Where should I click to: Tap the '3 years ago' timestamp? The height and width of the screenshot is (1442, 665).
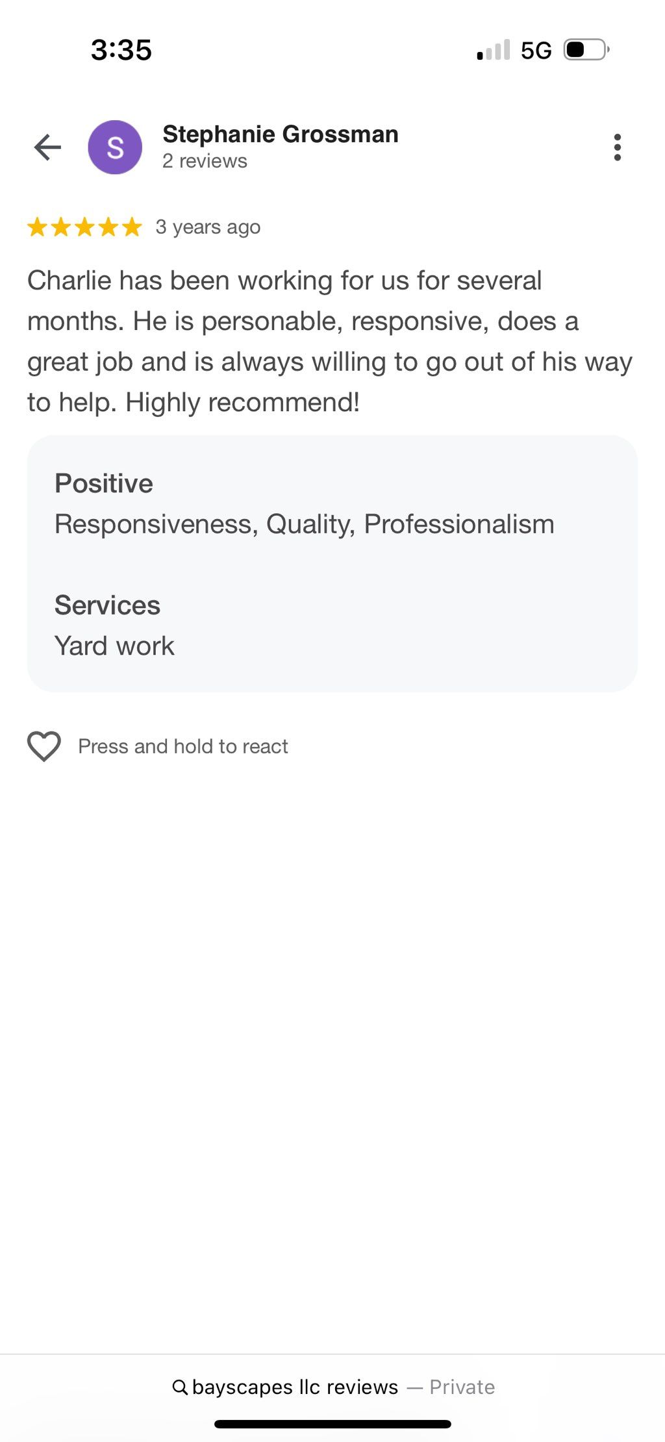(x=208, y=227)
